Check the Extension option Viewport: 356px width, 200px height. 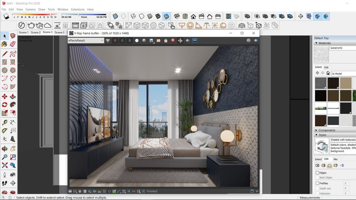317,193
